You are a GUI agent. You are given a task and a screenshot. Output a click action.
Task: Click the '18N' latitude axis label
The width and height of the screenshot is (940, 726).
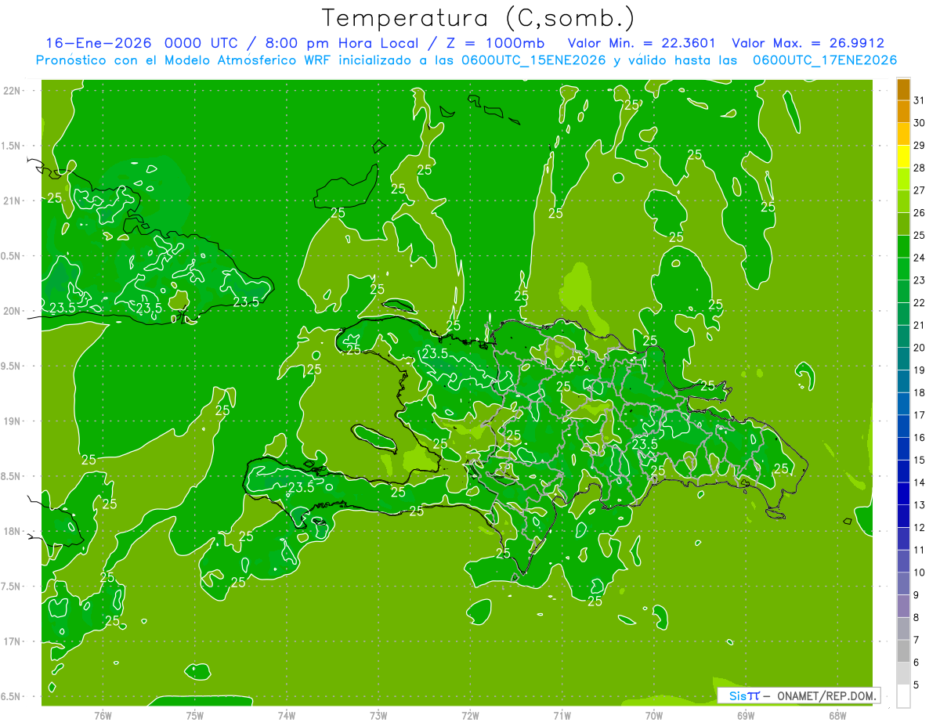point(11,531)
